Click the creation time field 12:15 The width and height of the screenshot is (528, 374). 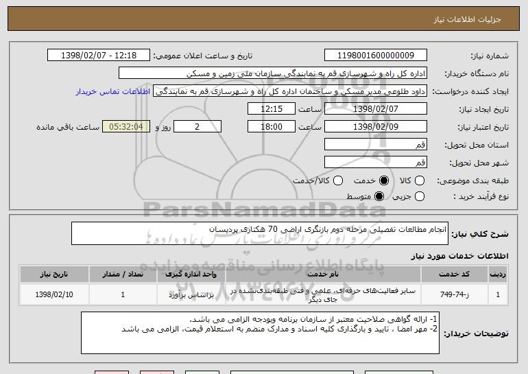click(272, 109)
